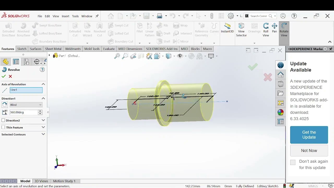Open the View Selector tool
Image resolution: width=334 pixels, height=188 pixels.
(241, 30)
